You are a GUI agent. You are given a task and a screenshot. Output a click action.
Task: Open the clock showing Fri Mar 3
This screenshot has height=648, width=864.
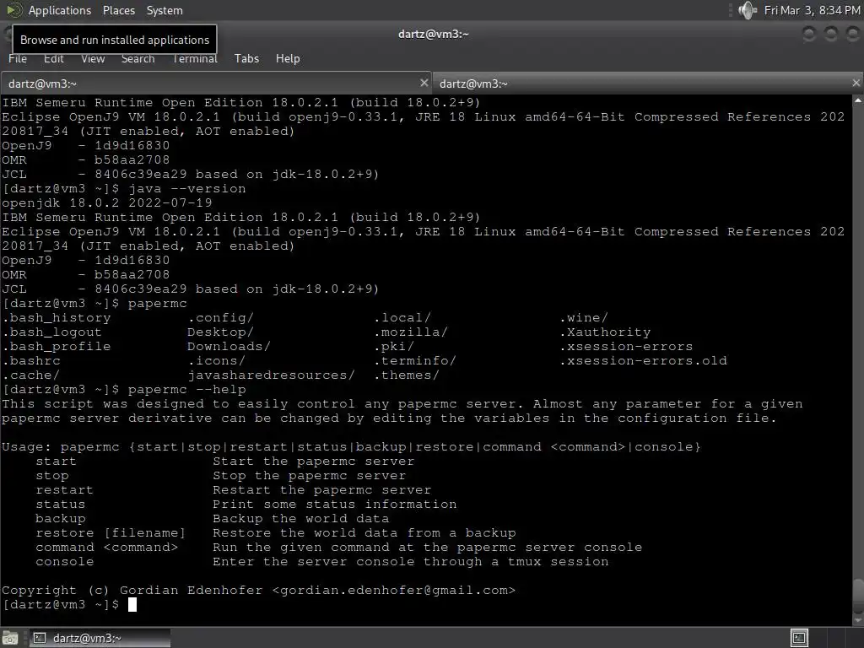click(812, 10)
